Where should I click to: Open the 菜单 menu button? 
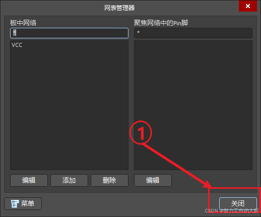[x=23, y=204]
